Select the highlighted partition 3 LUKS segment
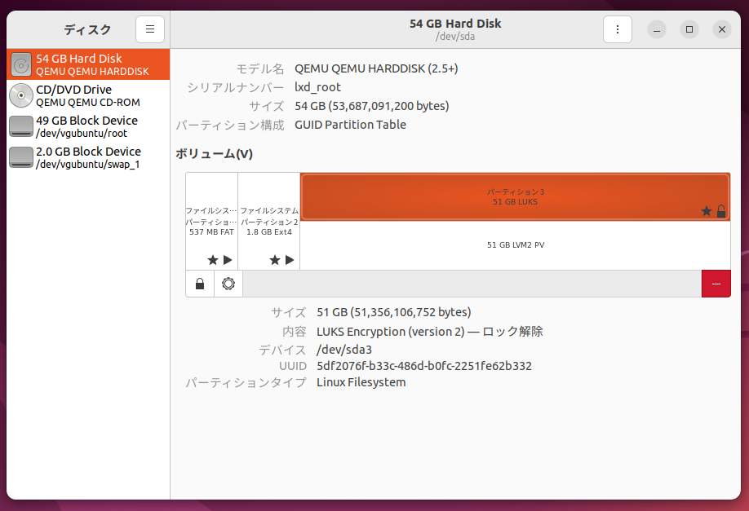 [x=515, y=192]
